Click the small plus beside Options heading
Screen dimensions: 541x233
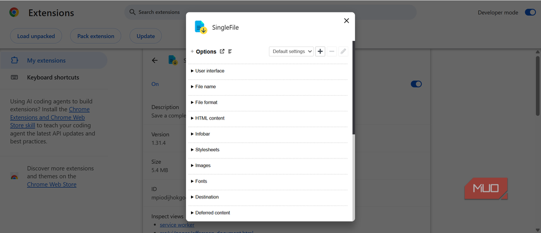(x=192, y=52)
